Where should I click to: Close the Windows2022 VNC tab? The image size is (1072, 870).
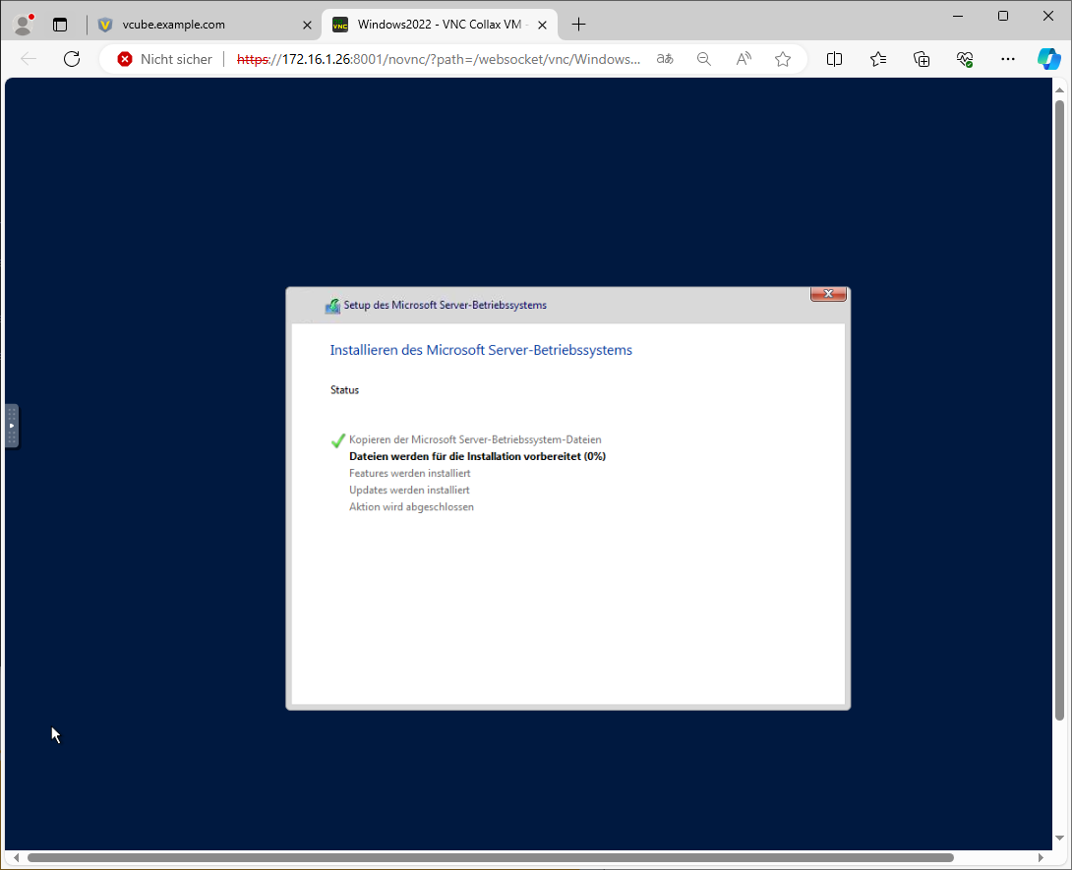(x=542, y=25)
